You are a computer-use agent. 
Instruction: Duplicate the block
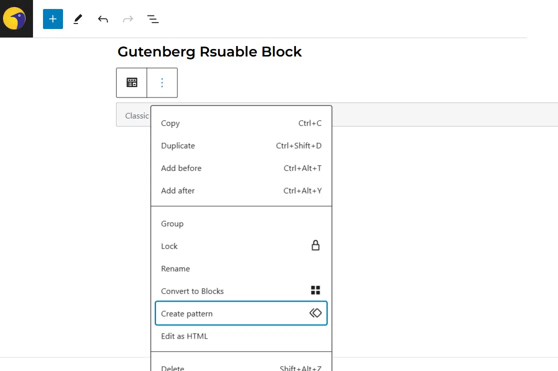tap(177, 145)
